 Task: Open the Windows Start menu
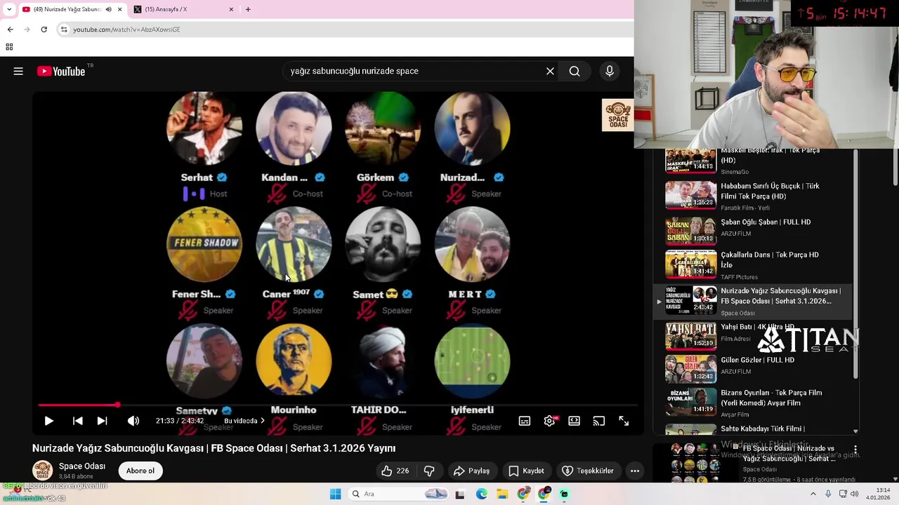(336, 494)
